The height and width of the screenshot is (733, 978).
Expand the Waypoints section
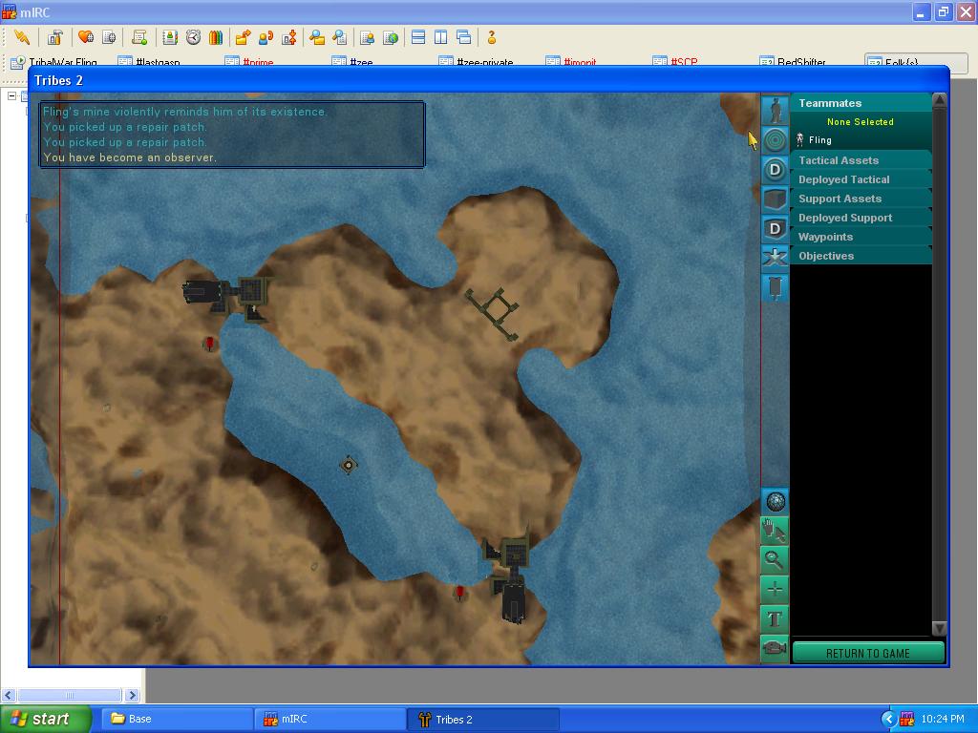tap(861, 237)
